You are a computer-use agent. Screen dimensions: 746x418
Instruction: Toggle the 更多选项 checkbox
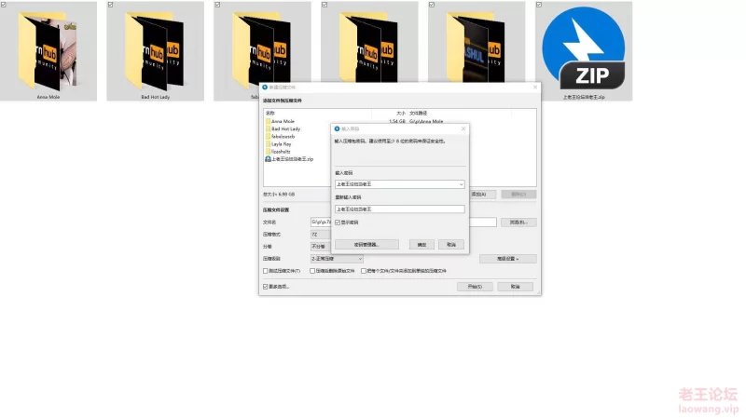(x=266, y=287)
